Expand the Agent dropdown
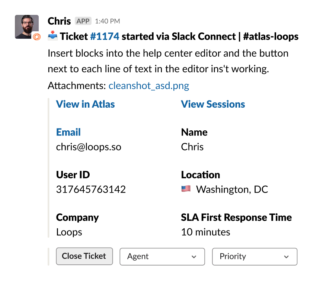Screen dimensions: 323x289 [162, 257]
